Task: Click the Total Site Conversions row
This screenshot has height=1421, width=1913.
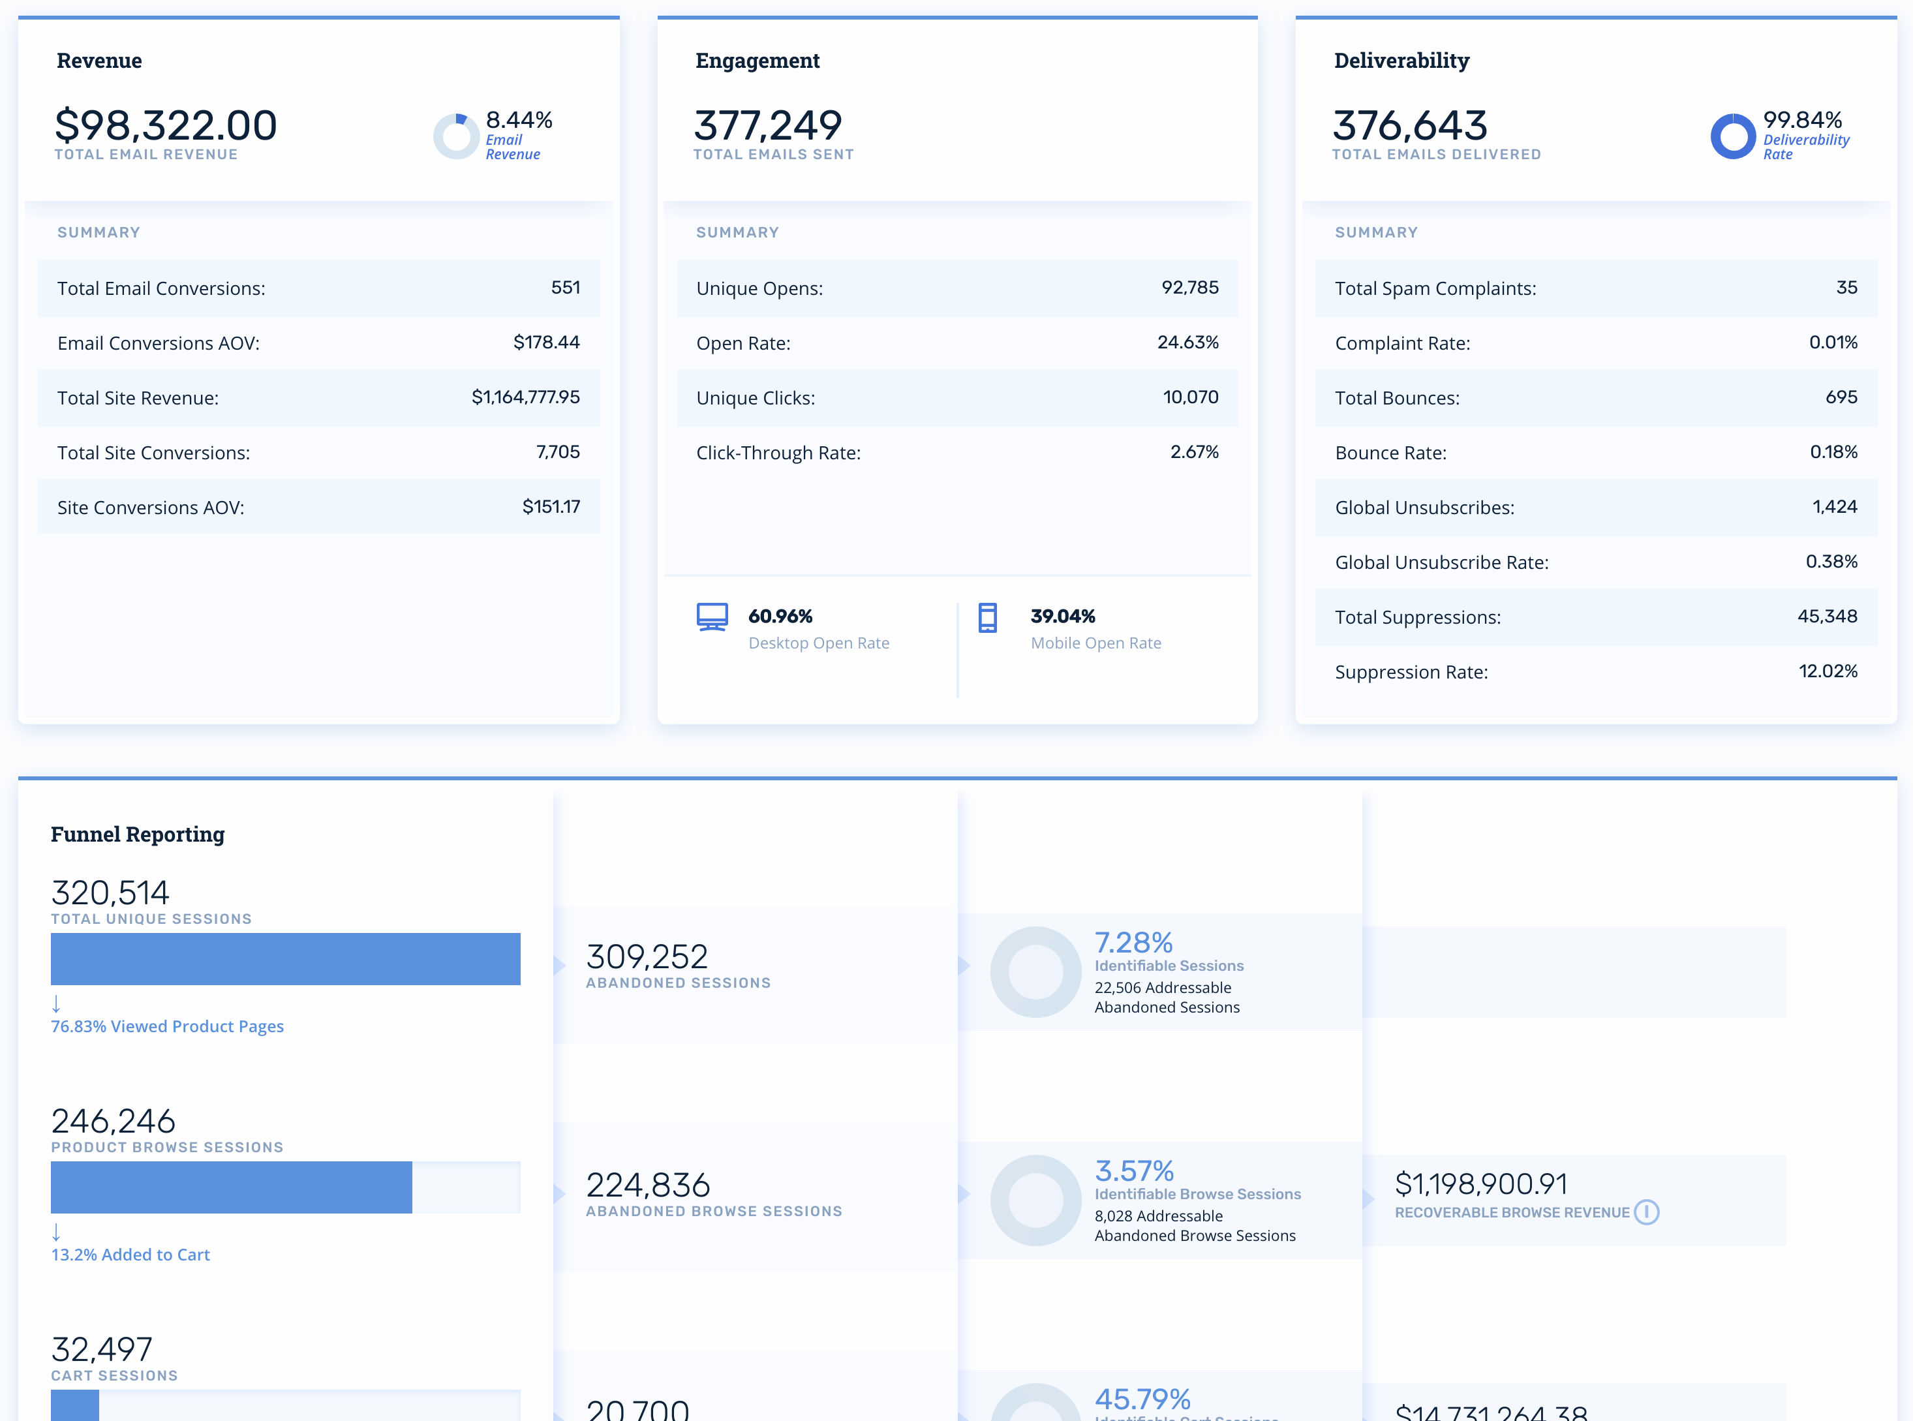Action: click(318, 452)
